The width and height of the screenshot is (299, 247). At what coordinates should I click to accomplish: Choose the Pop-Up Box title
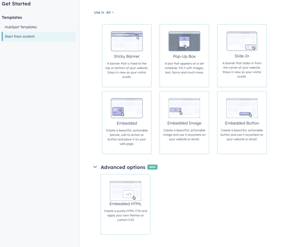pos(184,56)
